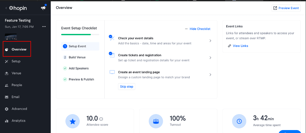Click the info icon next to attendee score
This screenshot has width=306, height=133.
pyautogui.click(x=101, y=119)
